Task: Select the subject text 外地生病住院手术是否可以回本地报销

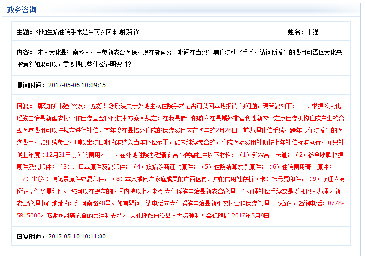Action: pyautogui.click(x=87, y=32)
